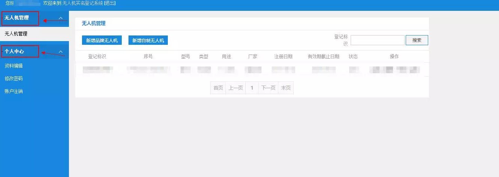The image size is (499, 177).
Task: Go to 下一页 in pagination
Action: coord(268,88)
